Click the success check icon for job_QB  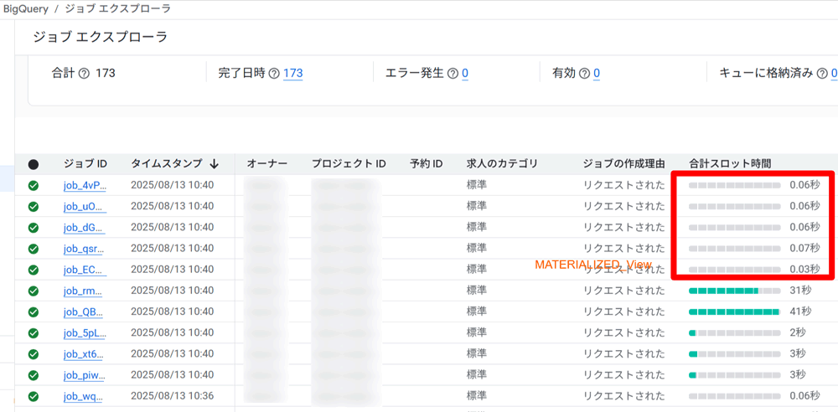[34, 312]
